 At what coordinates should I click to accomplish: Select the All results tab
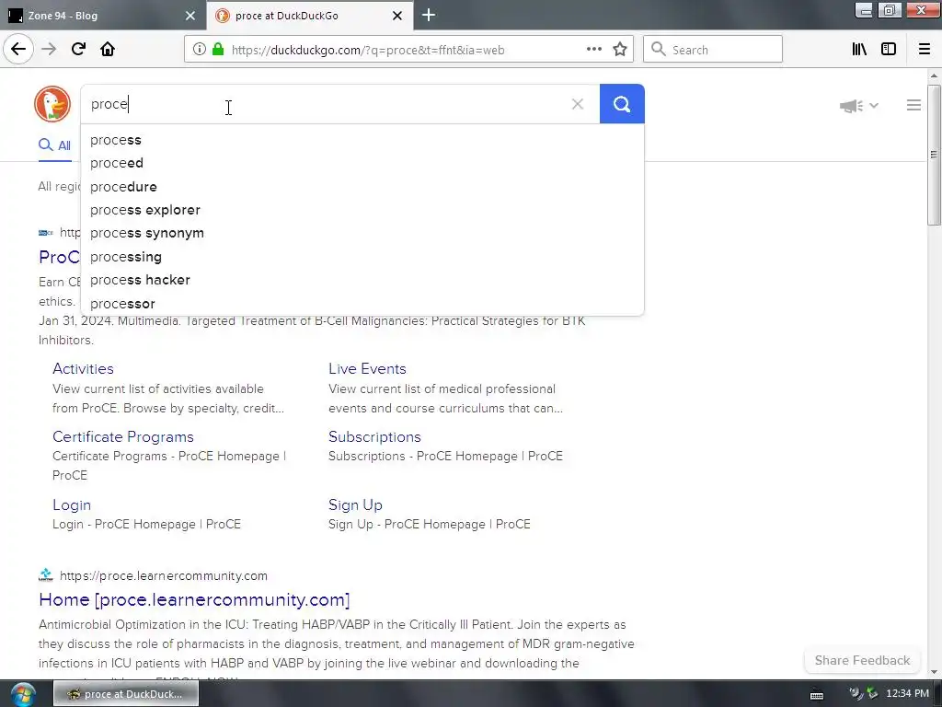coord(54,145)
